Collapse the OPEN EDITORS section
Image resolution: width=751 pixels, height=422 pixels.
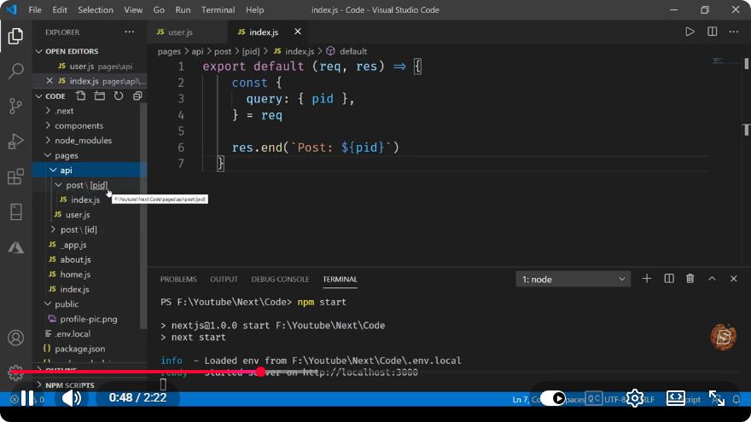coord(71,51)
